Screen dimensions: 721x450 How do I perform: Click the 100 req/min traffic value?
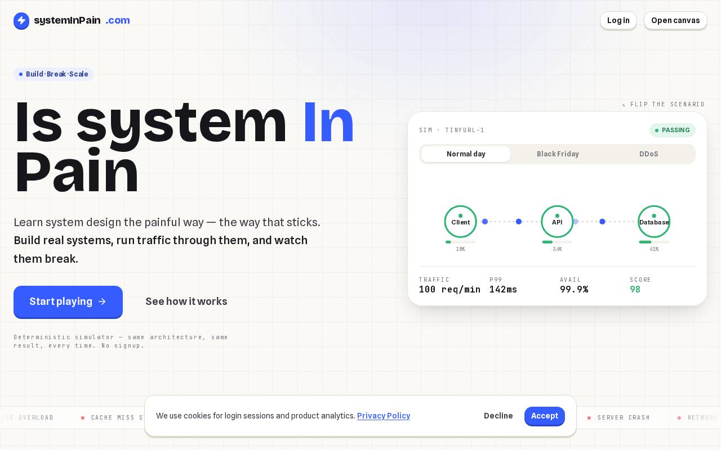pos(449,290)
